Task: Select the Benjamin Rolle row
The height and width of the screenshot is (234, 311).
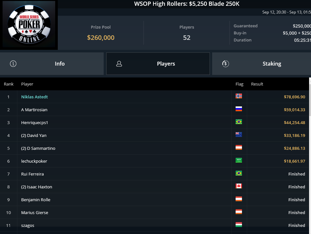Action: pyautogui.click(x=154, y=200)
